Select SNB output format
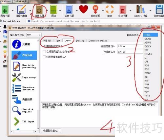Image resolution: width=164 pixels, height=140 pixels. [x=151, y=84]
